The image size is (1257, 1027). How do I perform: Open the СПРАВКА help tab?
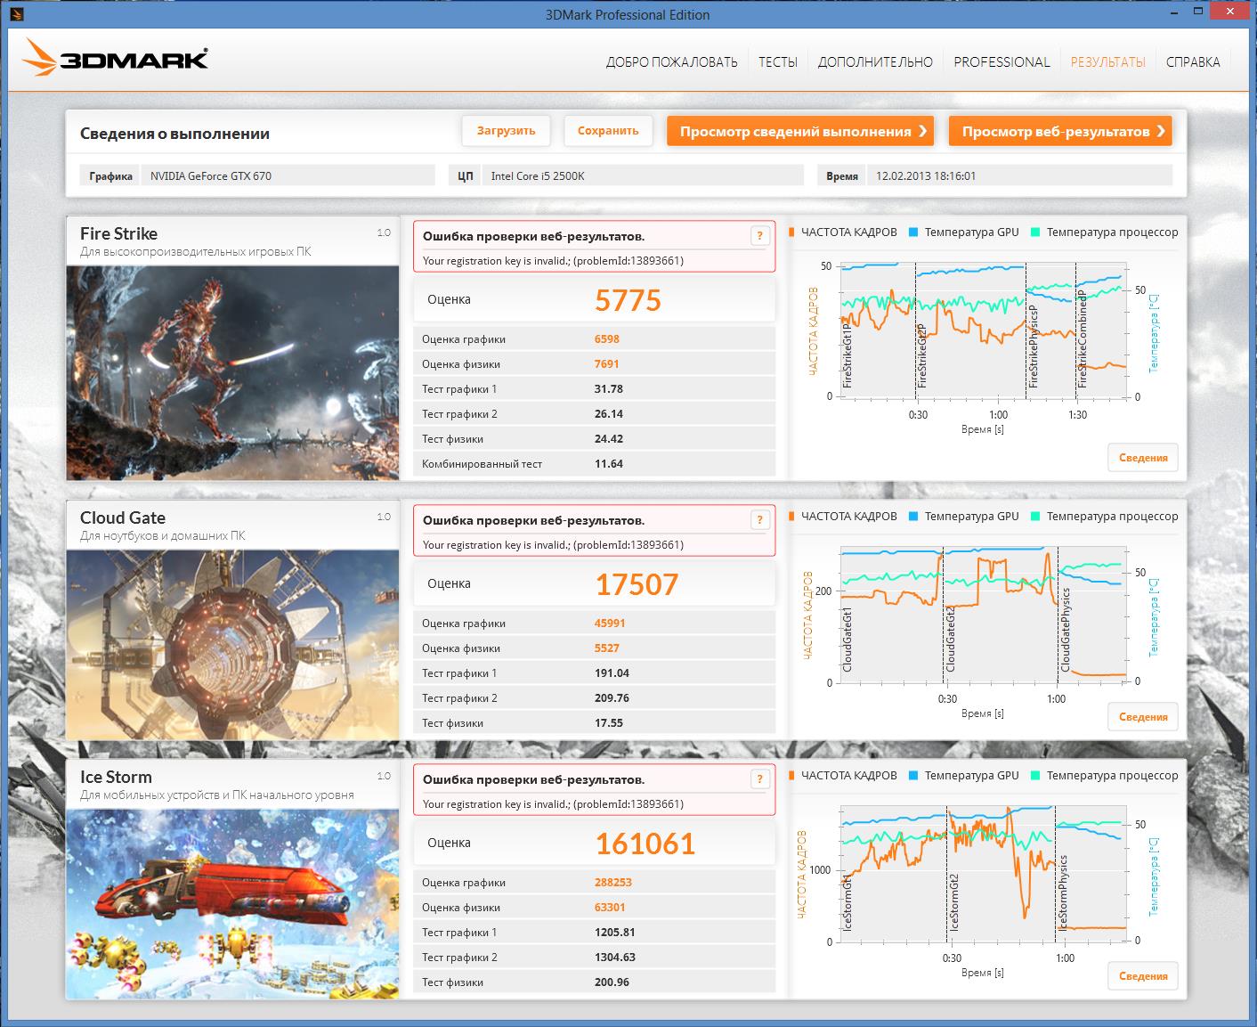pos(1193,62)
